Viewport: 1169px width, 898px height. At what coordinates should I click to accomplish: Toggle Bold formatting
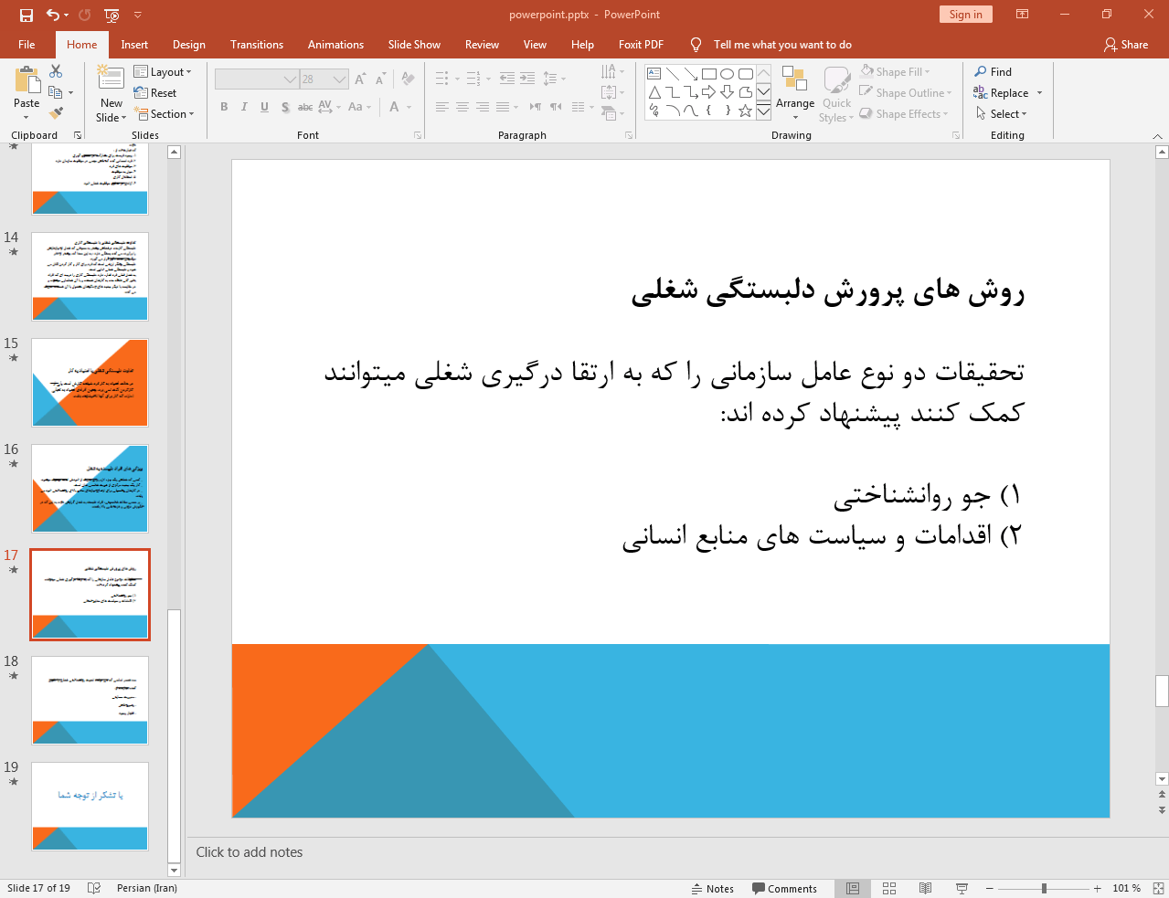coord(224,107)
